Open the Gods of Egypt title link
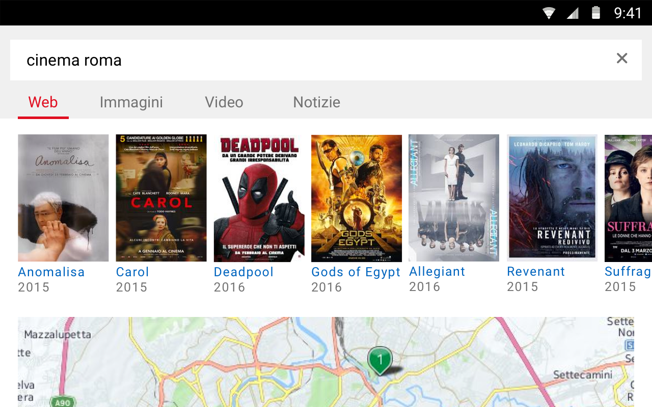The height and width of the screenshot is (407, 652). [x=356, y=272]
